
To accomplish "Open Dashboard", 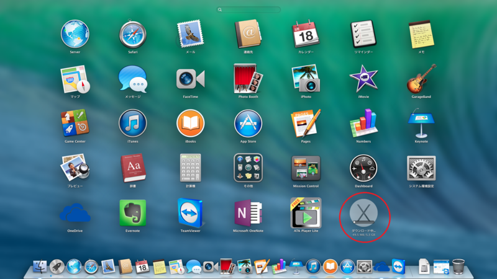I will coord(363,168).
